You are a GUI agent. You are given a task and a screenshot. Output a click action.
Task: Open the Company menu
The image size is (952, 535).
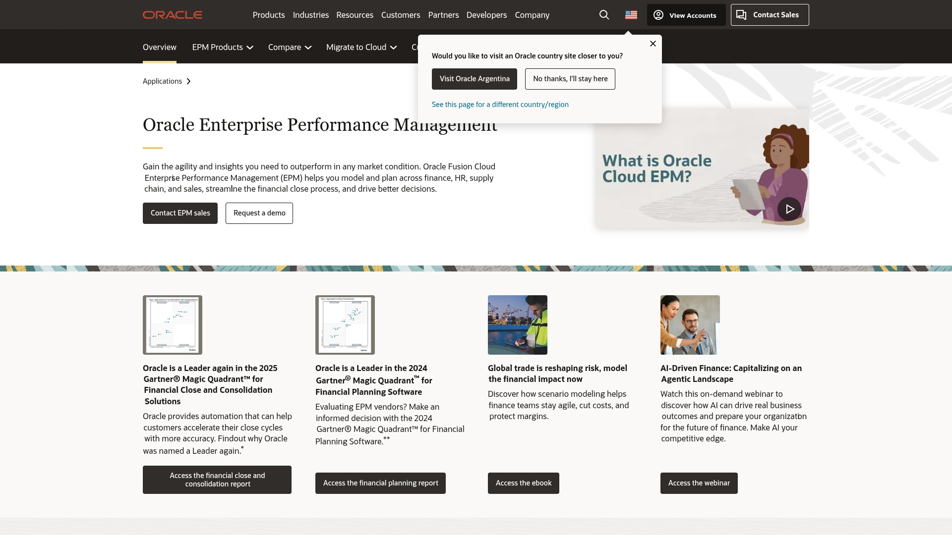click(x=532, y=15)
